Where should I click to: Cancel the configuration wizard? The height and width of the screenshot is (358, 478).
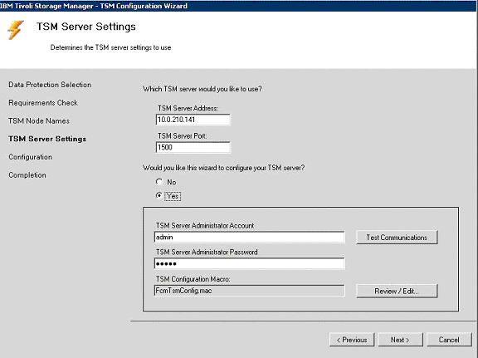pos(449,340)
